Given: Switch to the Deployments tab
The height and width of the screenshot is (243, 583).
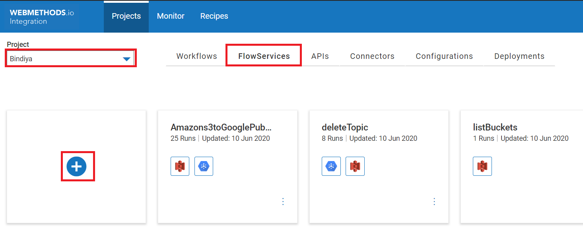Looking at the screenshot, I should (519, 56).
